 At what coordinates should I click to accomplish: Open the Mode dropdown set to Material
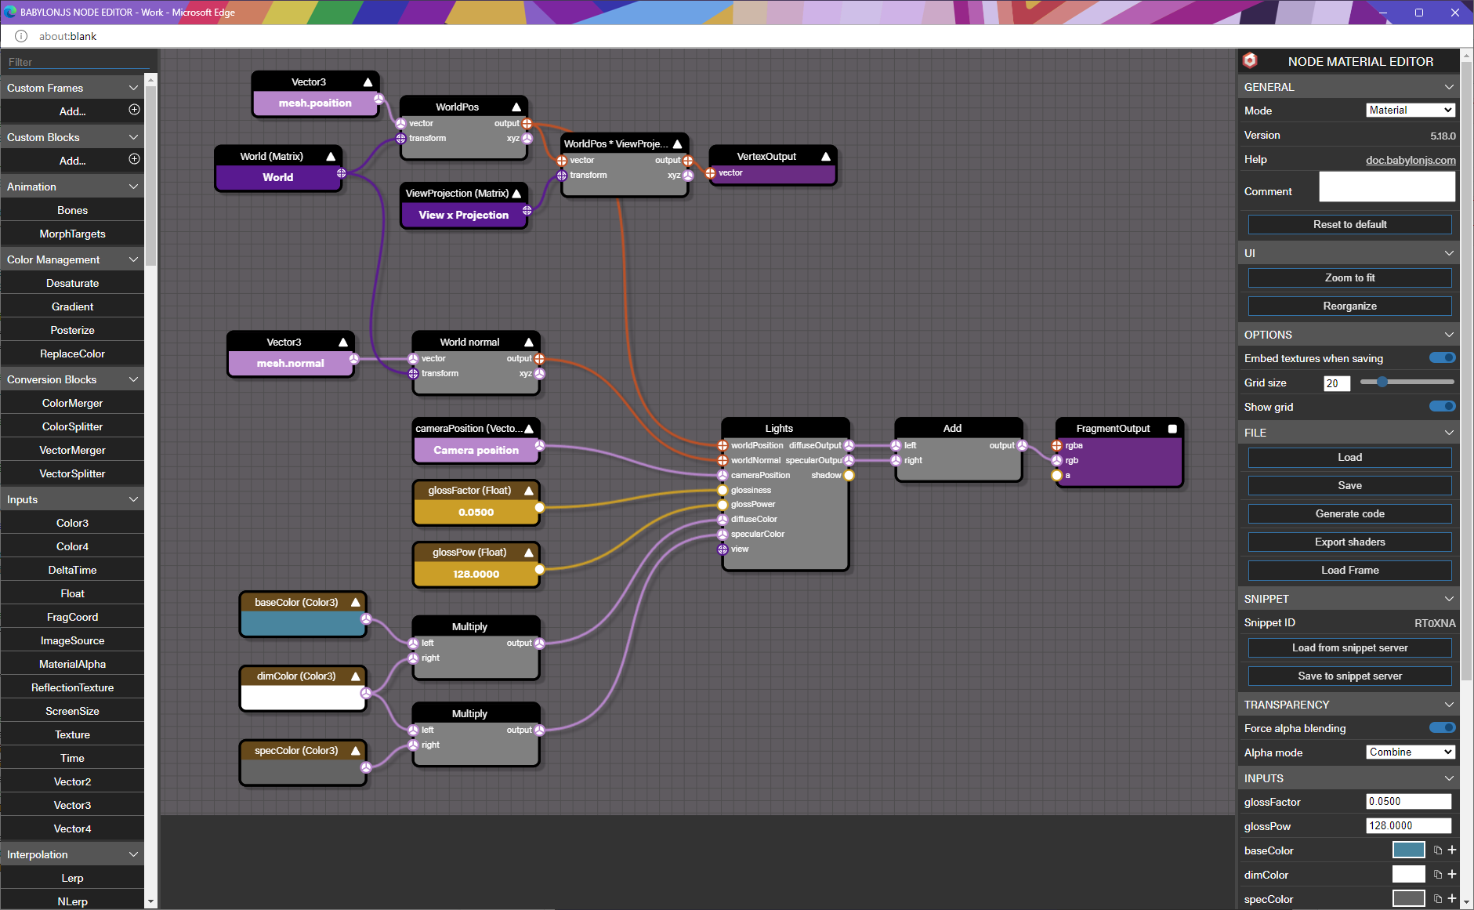coord(1411,110)
